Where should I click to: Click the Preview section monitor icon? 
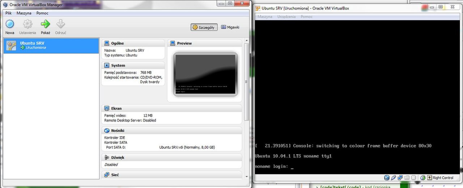pos(173,43)
